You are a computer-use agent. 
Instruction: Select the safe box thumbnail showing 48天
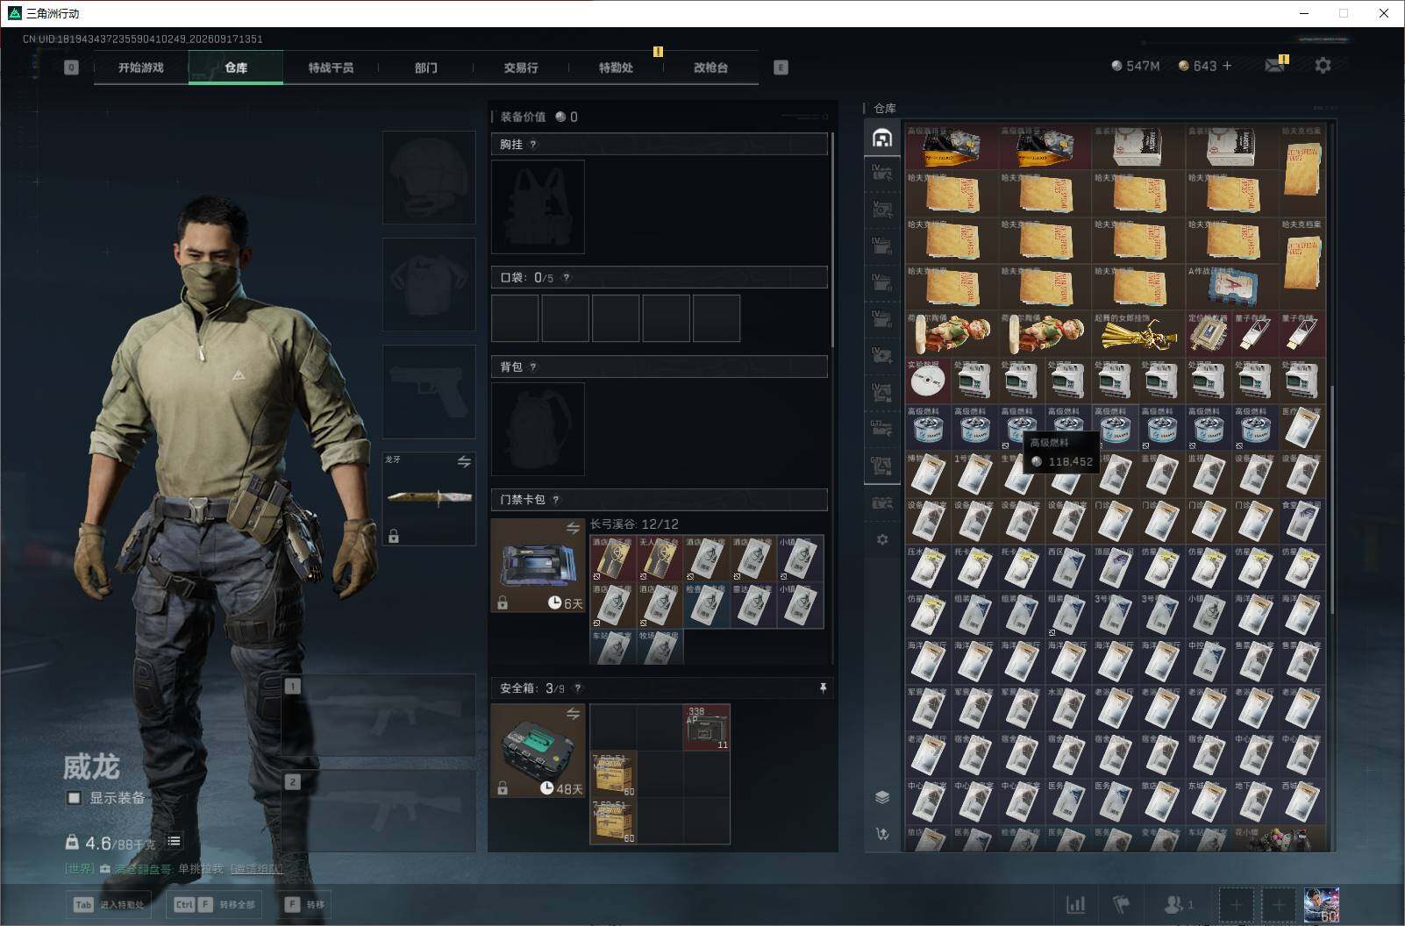(x=538, y=751)
